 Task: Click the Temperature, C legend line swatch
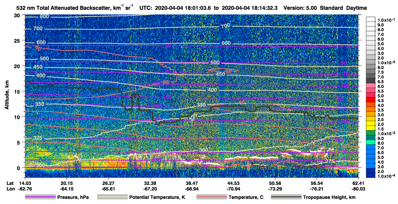click(212, 197)
